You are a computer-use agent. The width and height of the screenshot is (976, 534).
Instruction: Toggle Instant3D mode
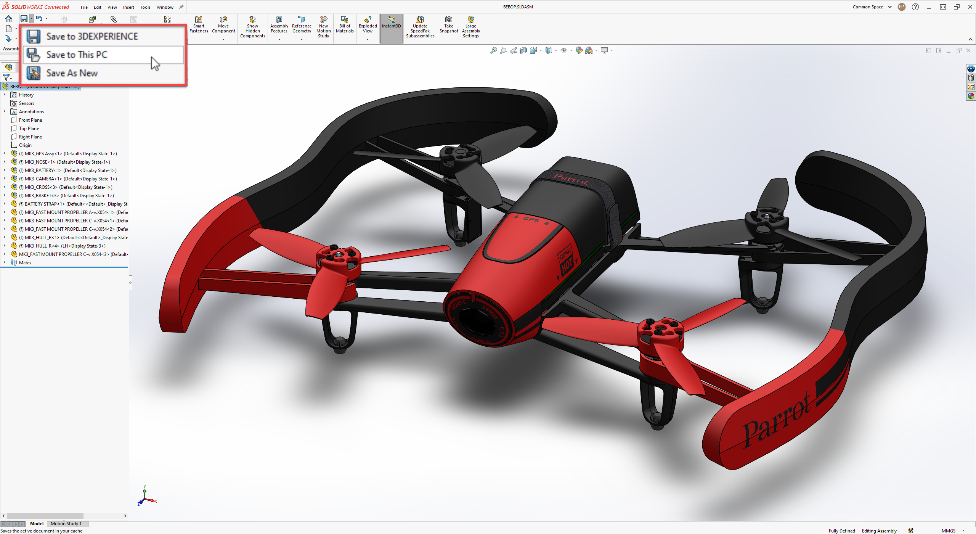click(391, 28)
